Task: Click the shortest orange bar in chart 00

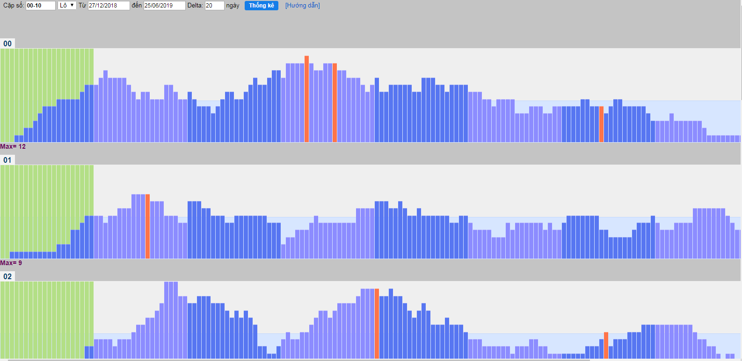Action: point(601,124)
